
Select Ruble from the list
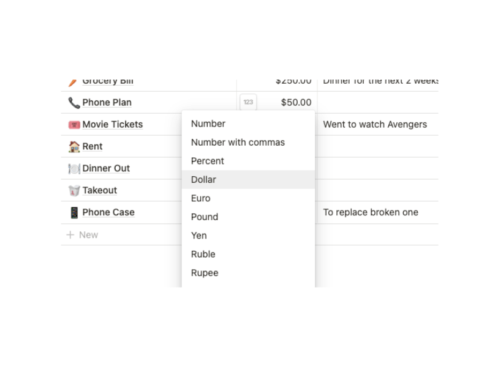203,254
